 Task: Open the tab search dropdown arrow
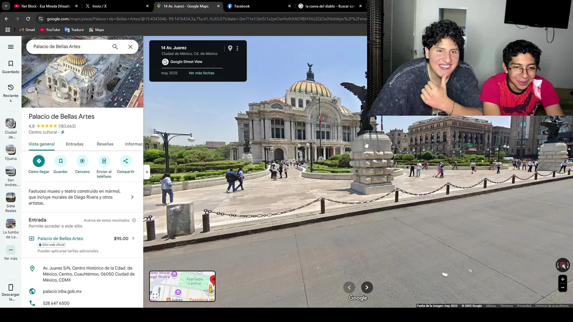[5, 6]
